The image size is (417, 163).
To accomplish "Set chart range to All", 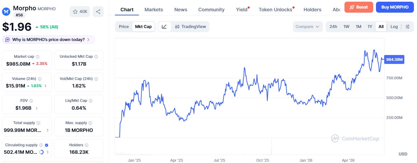I will click(381, 27).
